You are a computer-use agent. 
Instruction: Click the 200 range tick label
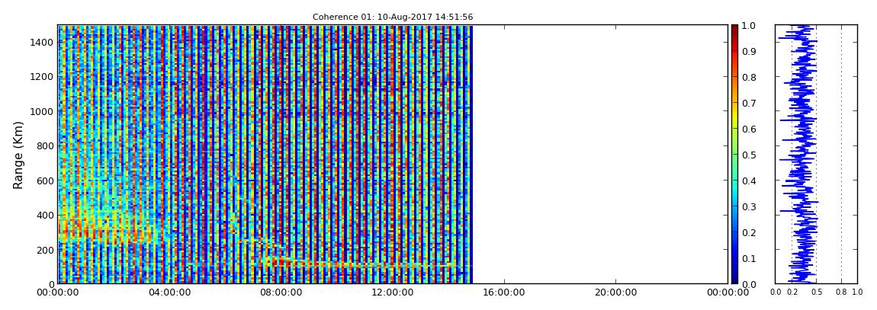43,250
